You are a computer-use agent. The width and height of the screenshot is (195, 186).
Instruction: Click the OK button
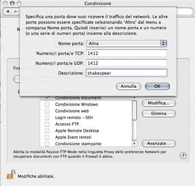(157, 86)
